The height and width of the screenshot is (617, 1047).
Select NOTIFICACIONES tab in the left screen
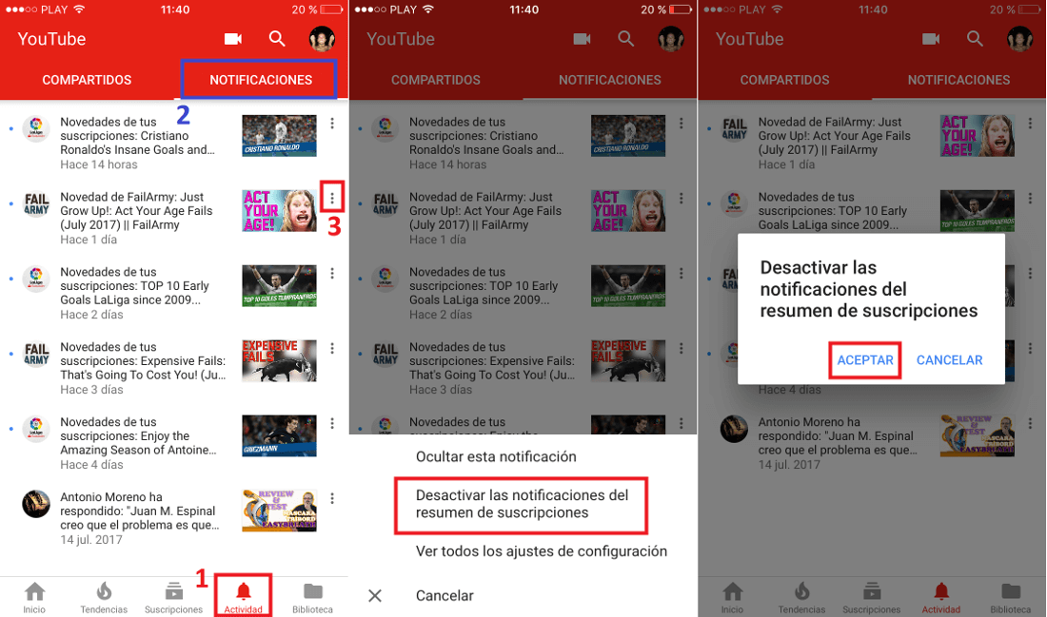pyautogui.click(x=261, y=80)
